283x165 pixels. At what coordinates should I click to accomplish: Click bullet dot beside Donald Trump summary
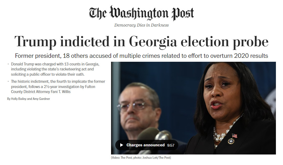(x=8, y=64)
